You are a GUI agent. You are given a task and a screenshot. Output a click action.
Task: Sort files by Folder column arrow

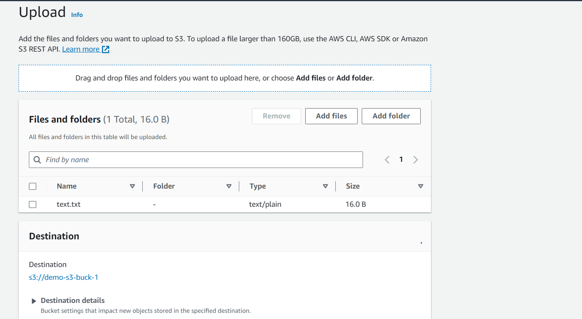pos(229,187)
